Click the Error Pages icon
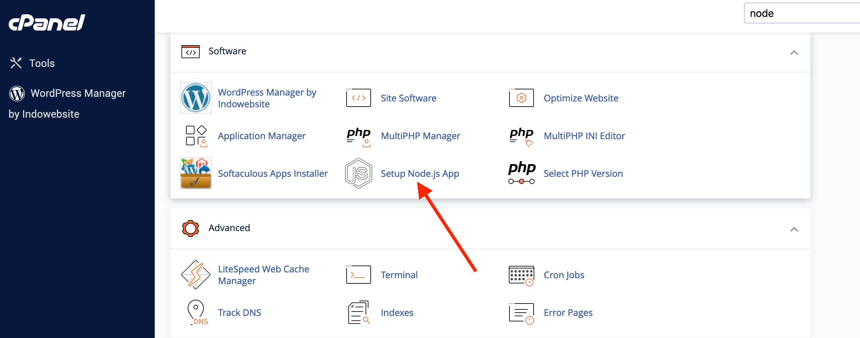 point(521,313)
